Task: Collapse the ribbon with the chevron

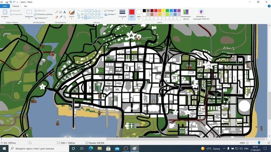Action: coord(265,6)
